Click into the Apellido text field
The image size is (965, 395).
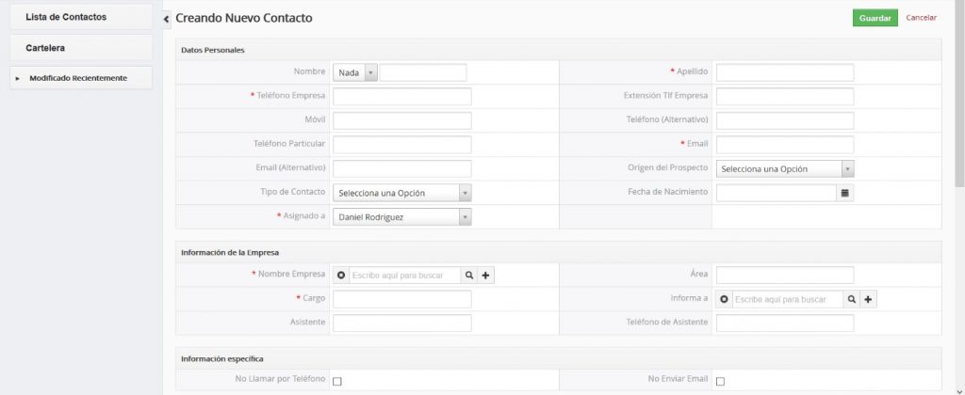(784, 72)
